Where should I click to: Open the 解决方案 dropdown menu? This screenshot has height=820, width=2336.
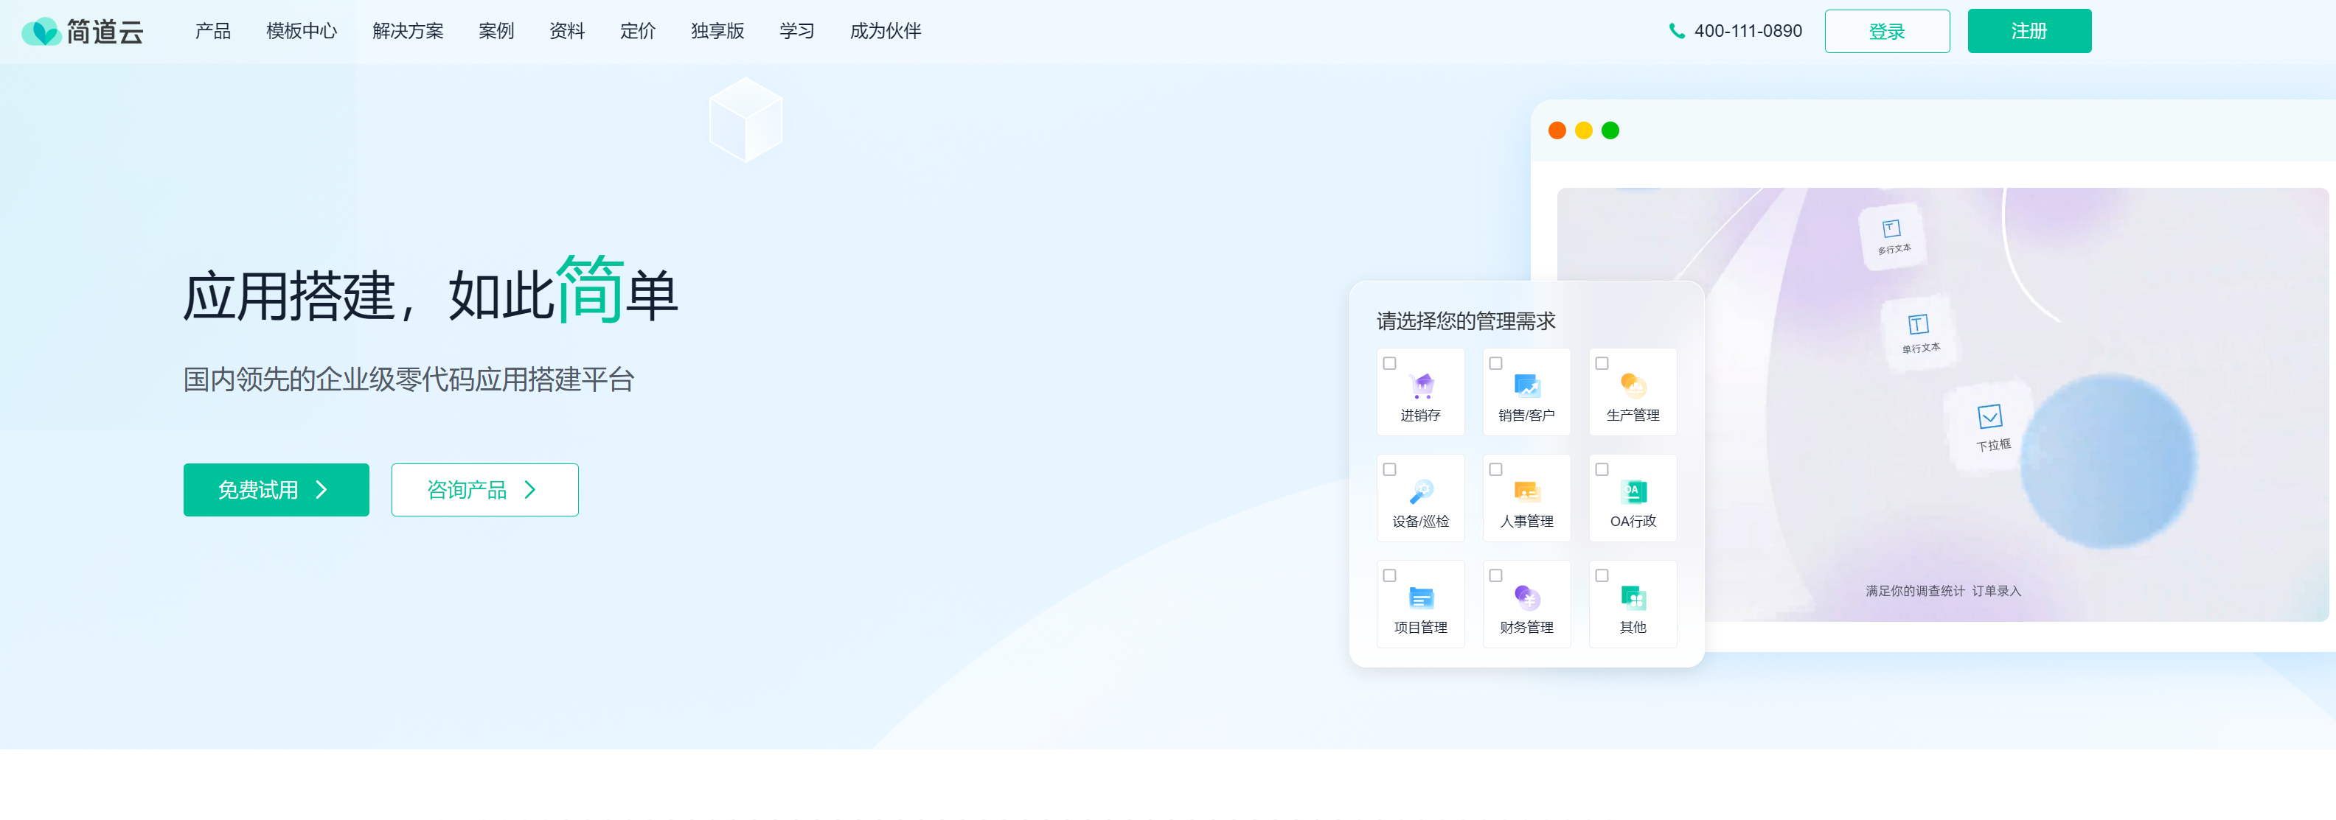(x=407, y=32)
